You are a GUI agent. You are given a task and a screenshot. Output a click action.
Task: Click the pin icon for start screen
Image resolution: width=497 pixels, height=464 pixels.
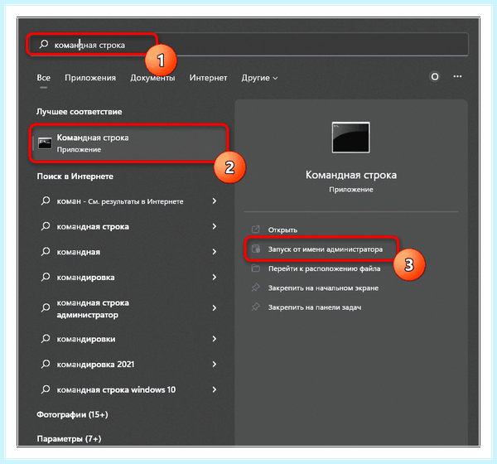coord(255,288)
